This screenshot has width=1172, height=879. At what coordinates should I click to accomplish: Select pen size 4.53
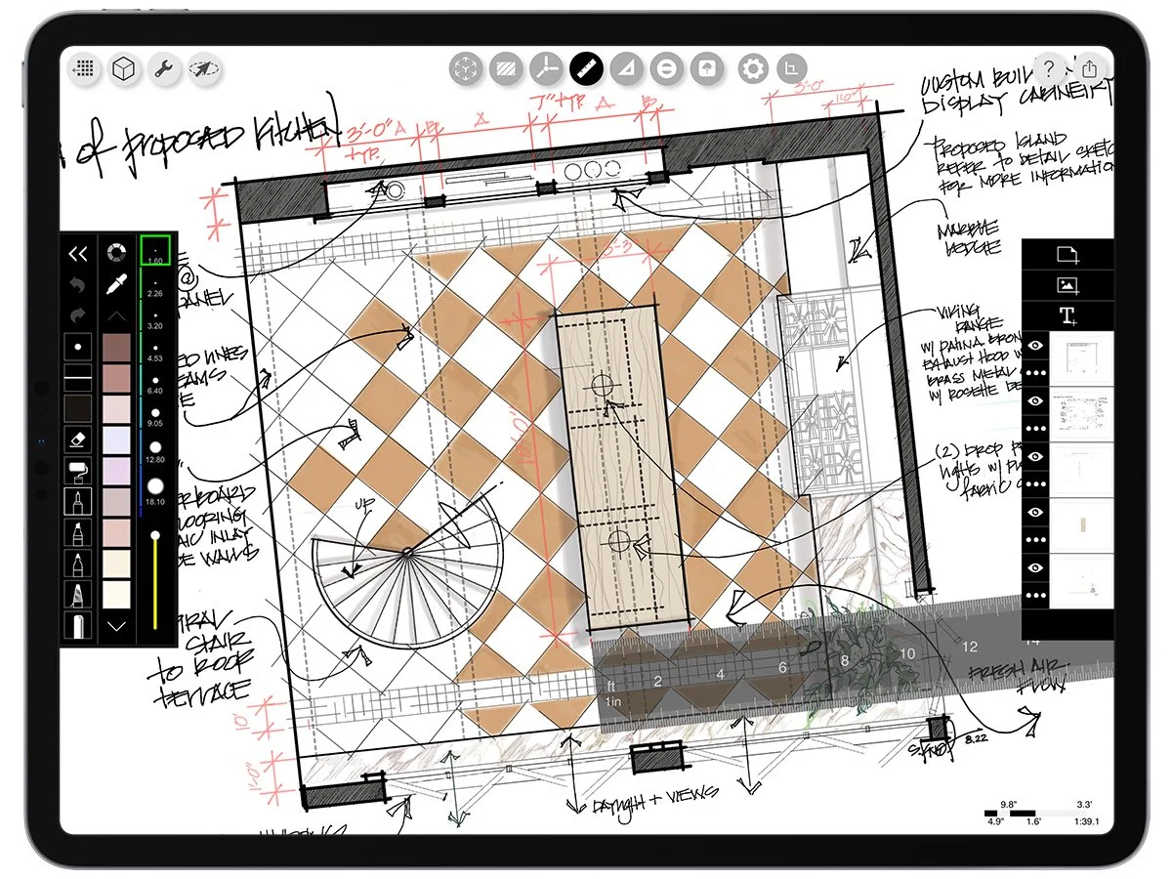pyautogui.click(x=155, y=352)
